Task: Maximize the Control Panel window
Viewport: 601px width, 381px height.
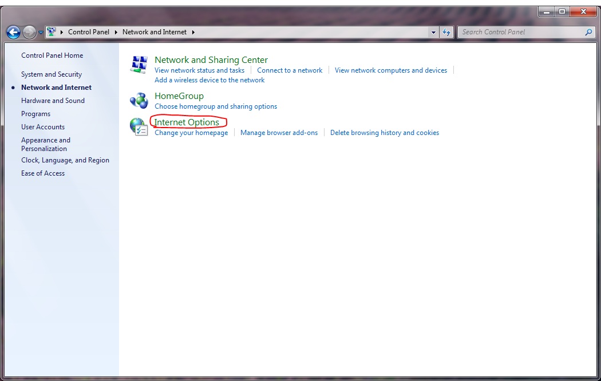Action: 562,12
